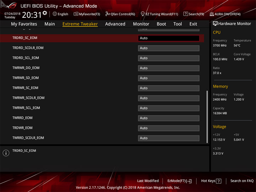Select the TWRRD_EOM setting label

click(22, 118)
